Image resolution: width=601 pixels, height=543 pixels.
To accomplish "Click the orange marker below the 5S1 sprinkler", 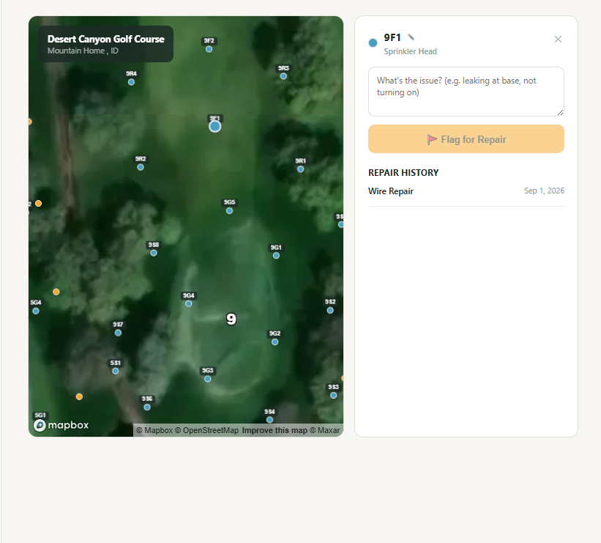I will tap(79, 396).
